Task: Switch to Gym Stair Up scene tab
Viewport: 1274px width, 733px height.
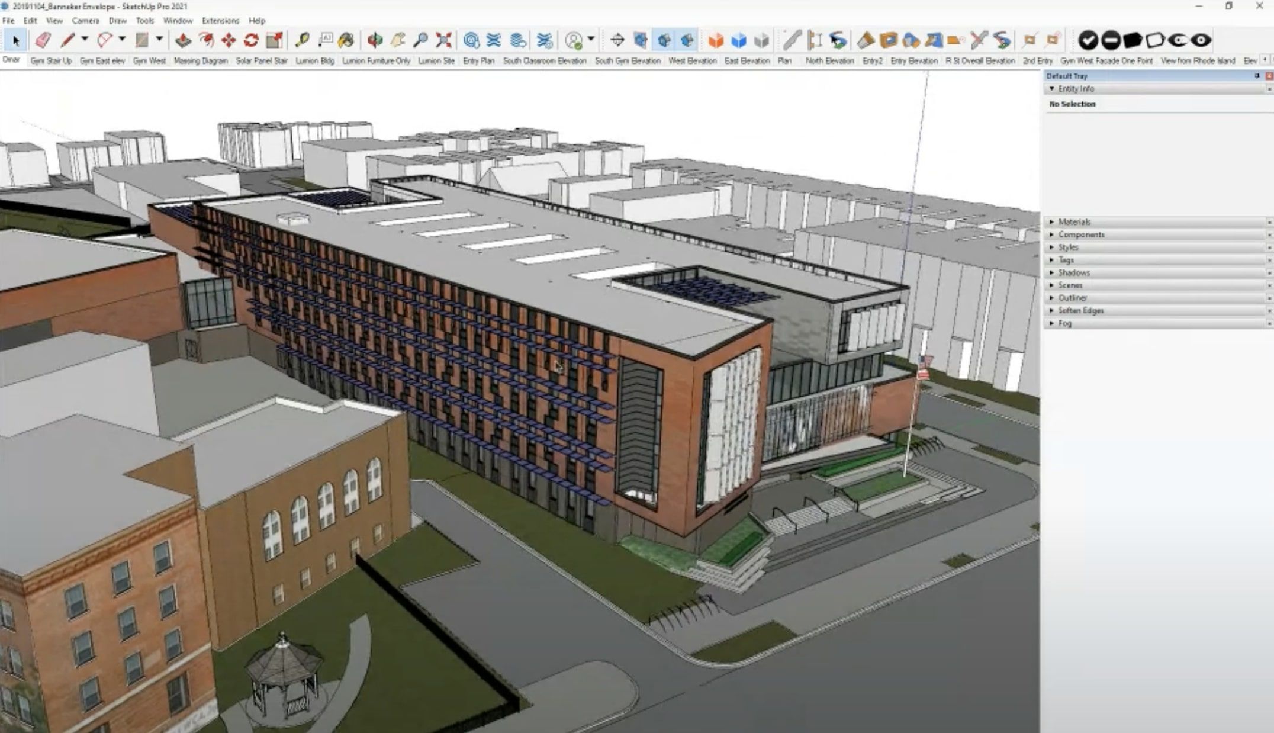Action: pos(51,60)
